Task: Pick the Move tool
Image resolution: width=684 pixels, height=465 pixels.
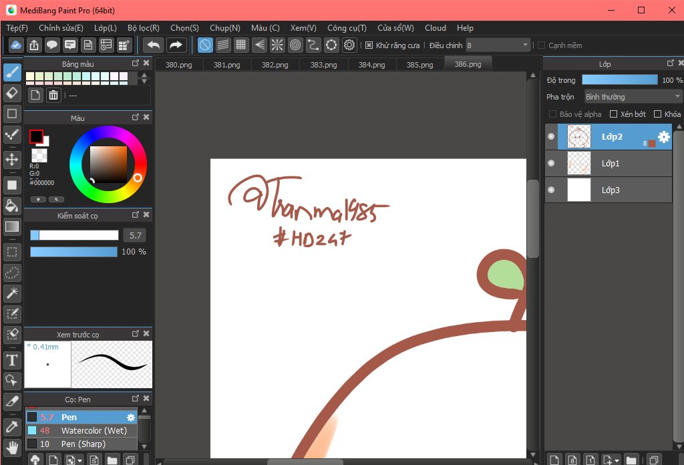Action: (x=12, y=160)
